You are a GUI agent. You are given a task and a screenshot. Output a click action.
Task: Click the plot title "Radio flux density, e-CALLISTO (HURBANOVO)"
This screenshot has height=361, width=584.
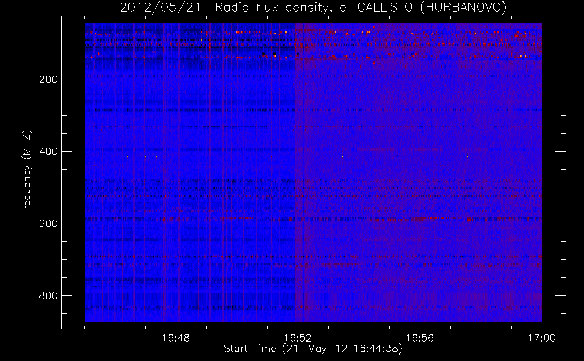coord(360,8)
